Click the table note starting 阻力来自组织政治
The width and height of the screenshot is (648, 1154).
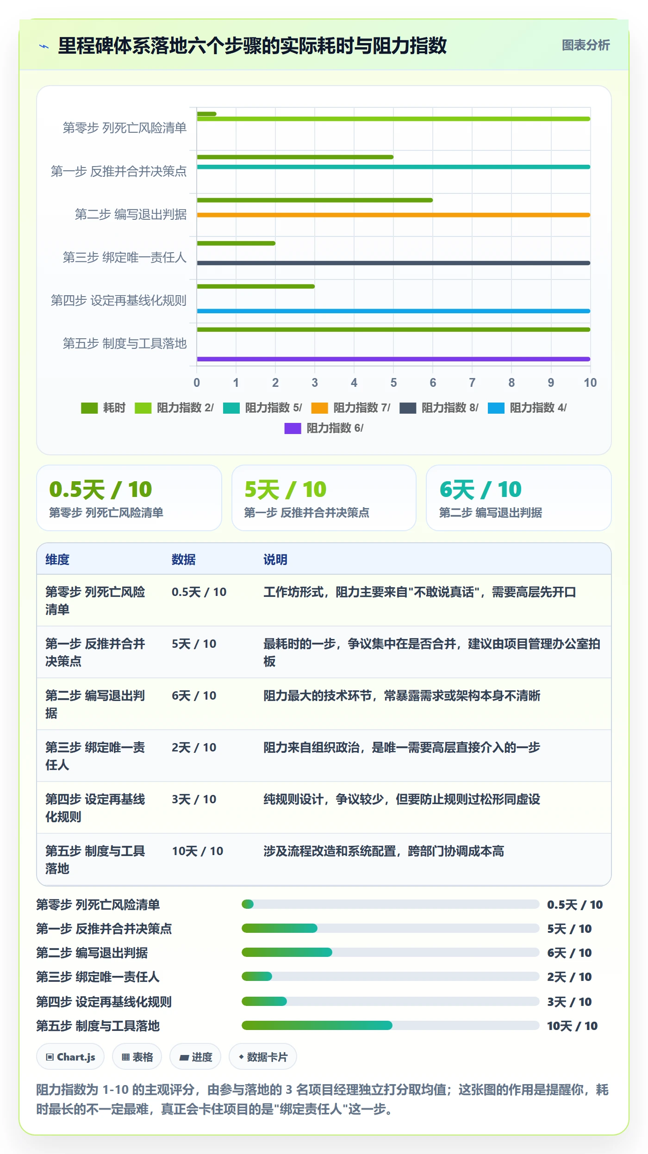(x=402, y=747)
